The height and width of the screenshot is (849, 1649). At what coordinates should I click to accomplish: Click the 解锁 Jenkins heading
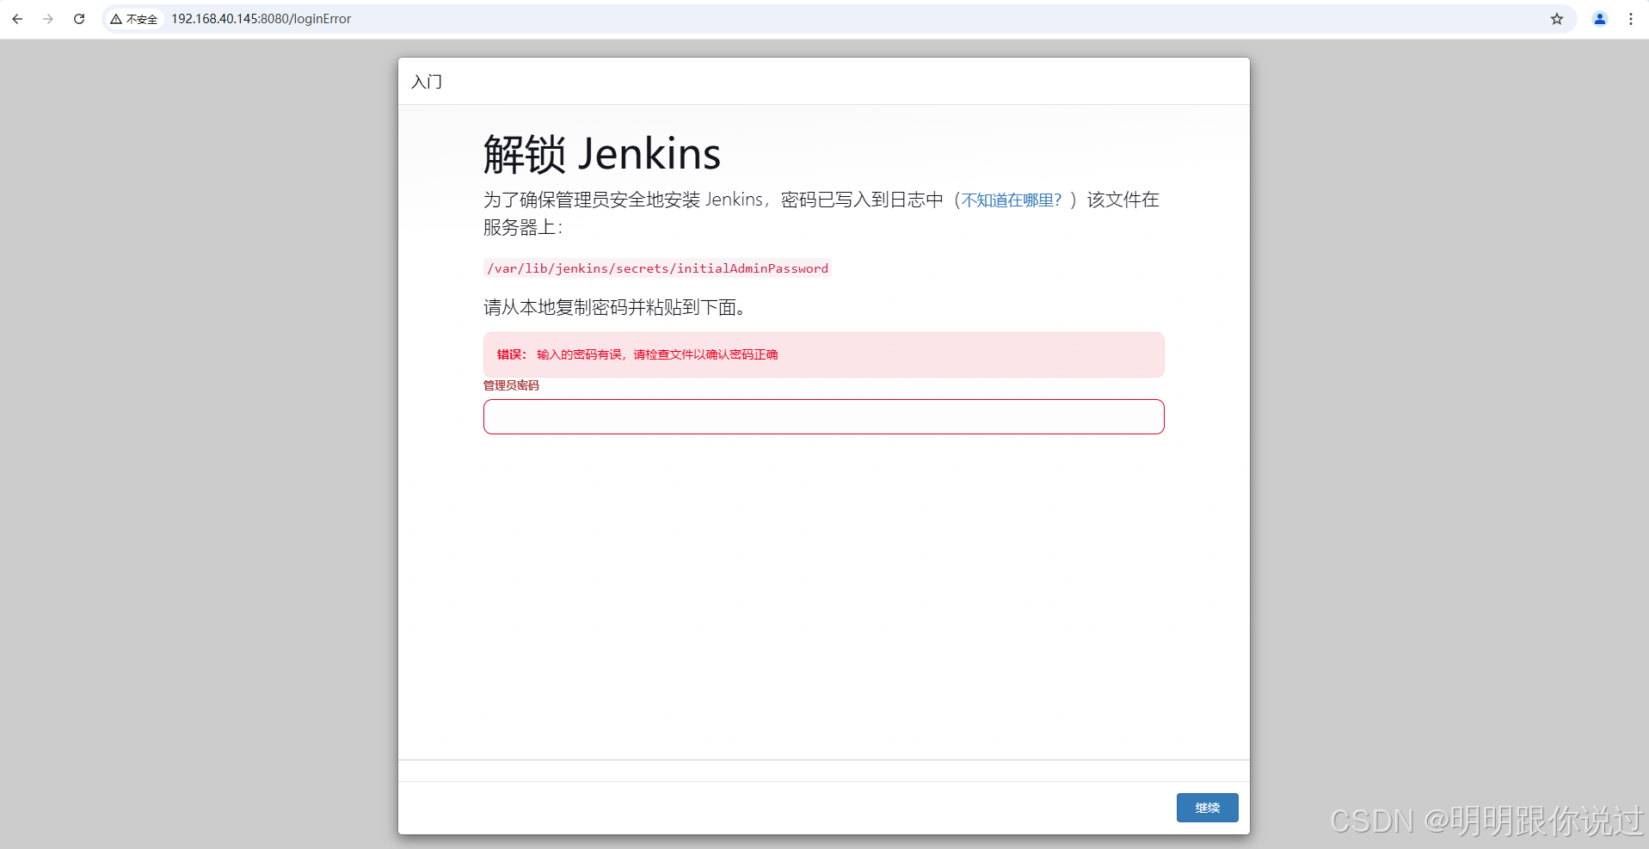coord(601,155)
